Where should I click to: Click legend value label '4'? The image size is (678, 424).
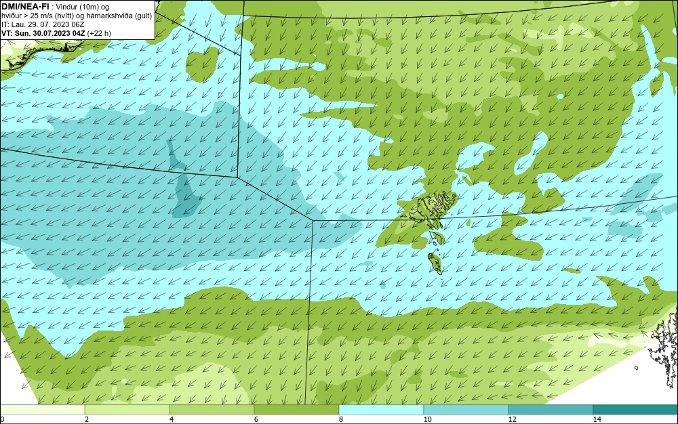coord(172,420)
